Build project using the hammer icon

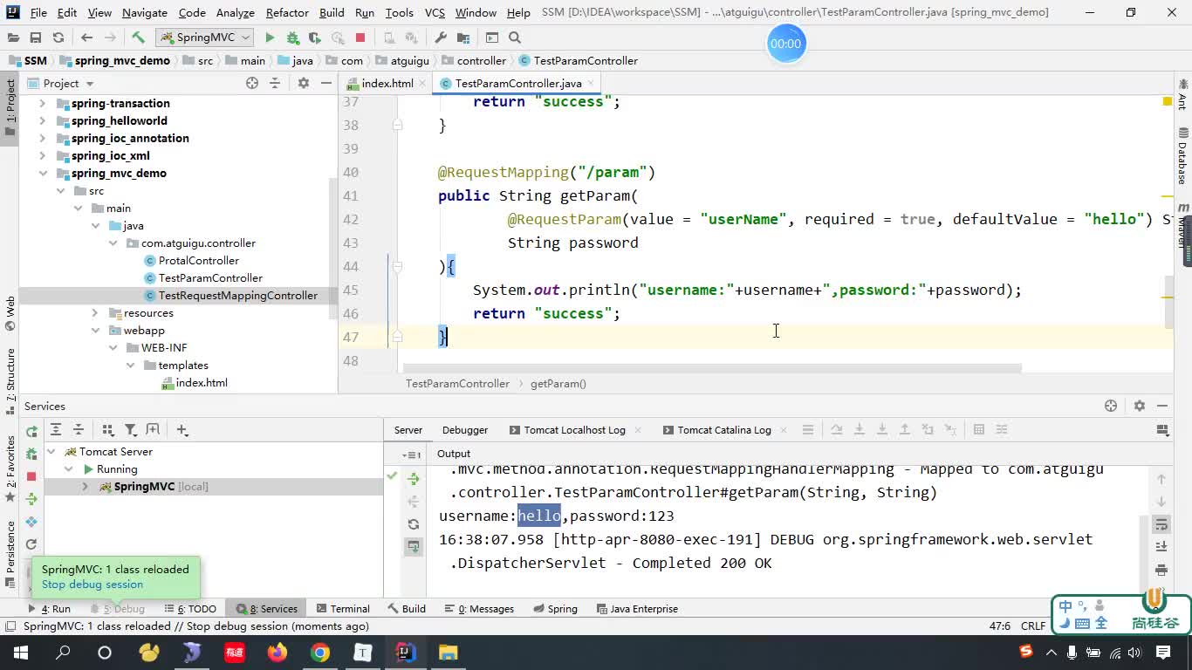(x=138, y=38)
